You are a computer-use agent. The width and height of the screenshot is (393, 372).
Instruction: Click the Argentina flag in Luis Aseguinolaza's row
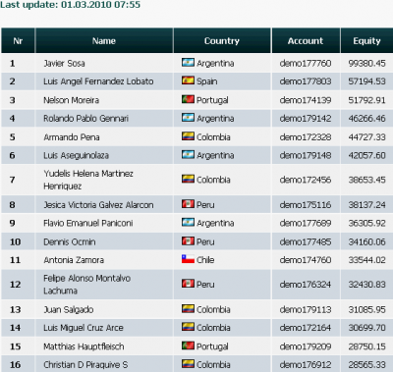pyautogui.click(x=188, y=154)
